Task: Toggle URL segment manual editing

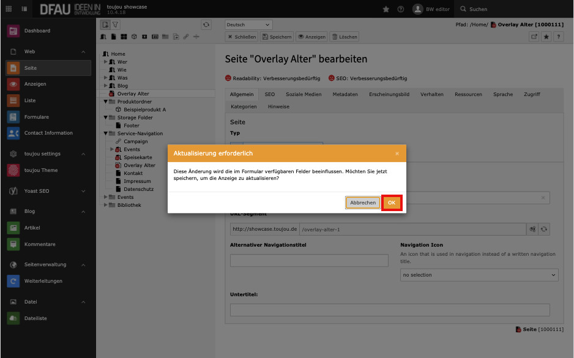Action: [532, 229]
